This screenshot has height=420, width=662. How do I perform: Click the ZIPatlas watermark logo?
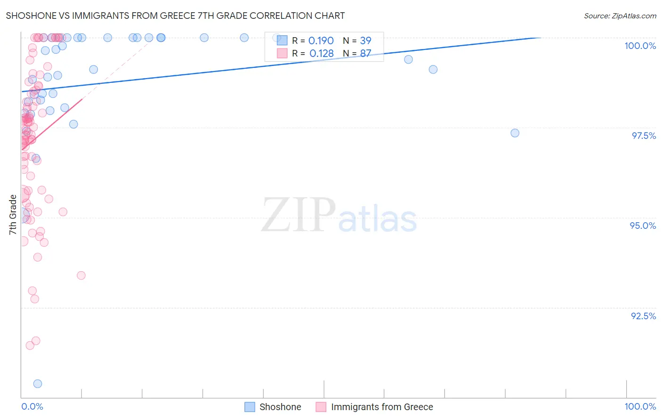pyautogui.click(x=339, y=216)
